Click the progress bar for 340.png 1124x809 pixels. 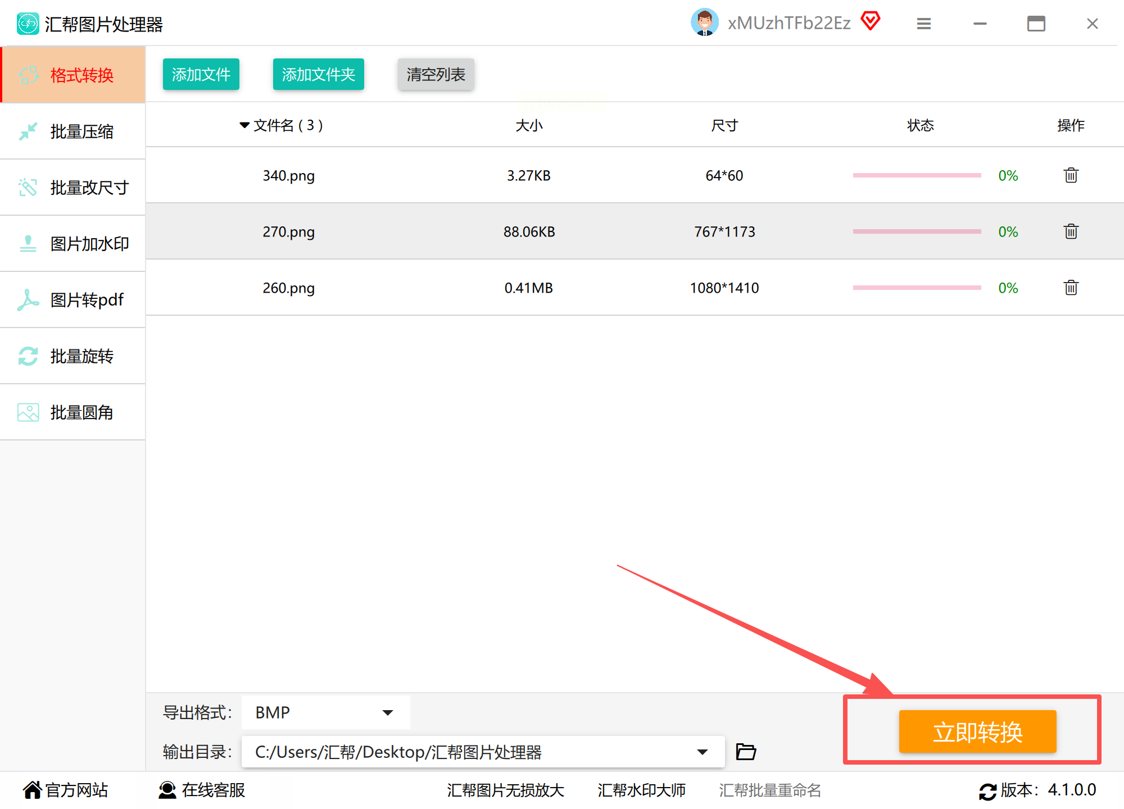917,175
